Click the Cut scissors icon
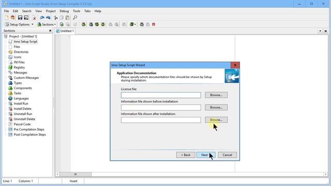Viewport: 331px width, 186px height. pos(55,18)
